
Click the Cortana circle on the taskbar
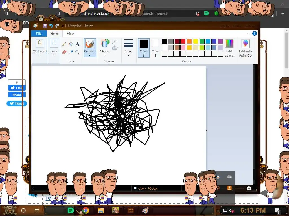coord(23,210)
